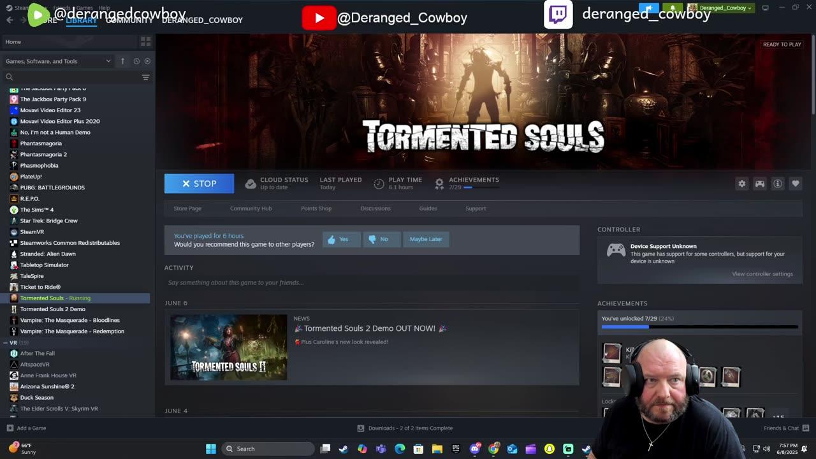This screenshot has height=459, width=816.
Task: Expand the Games, Software, and Tools dropdown
Action: (58, 61)
